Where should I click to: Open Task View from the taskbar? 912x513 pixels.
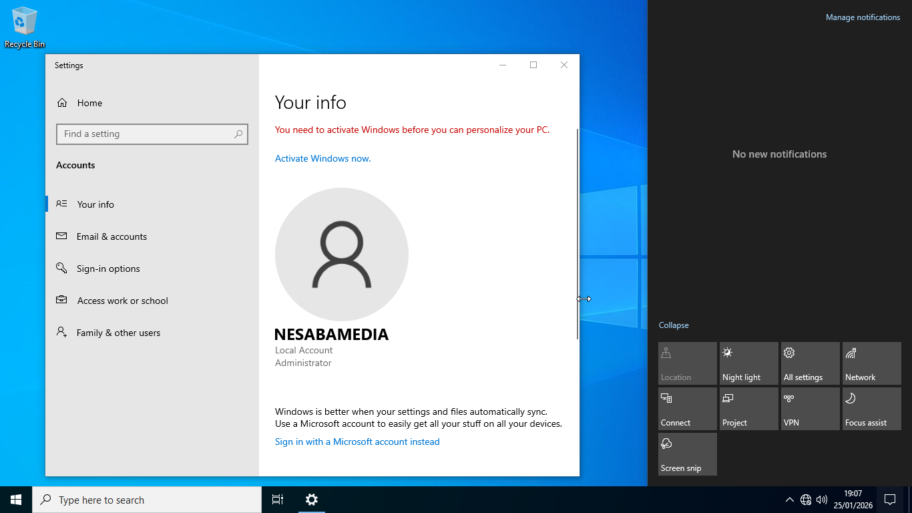coord(278,500)
